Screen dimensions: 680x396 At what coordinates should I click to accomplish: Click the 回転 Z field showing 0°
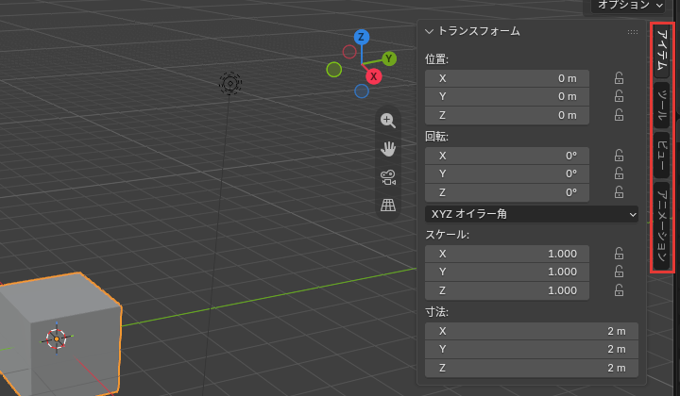pos(507,192)
